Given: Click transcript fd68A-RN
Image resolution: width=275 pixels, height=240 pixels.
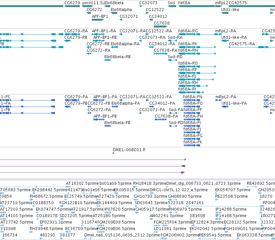Looking at the screenshot, I should pyautogui.click(x=188, y=50).
